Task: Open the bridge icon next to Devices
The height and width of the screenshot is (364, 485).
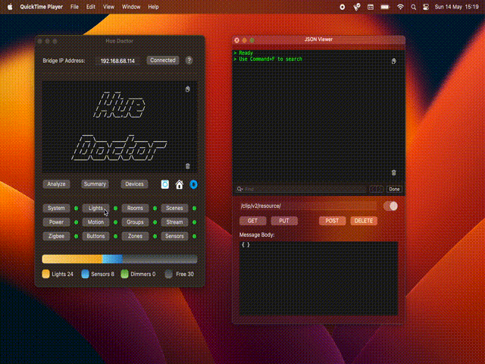Action: pos(165,184)
